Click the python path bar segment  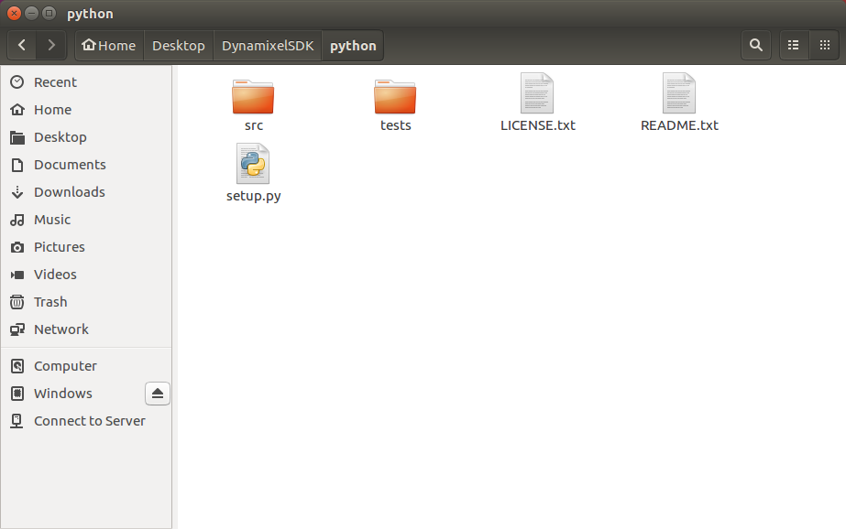click(353, 45)
